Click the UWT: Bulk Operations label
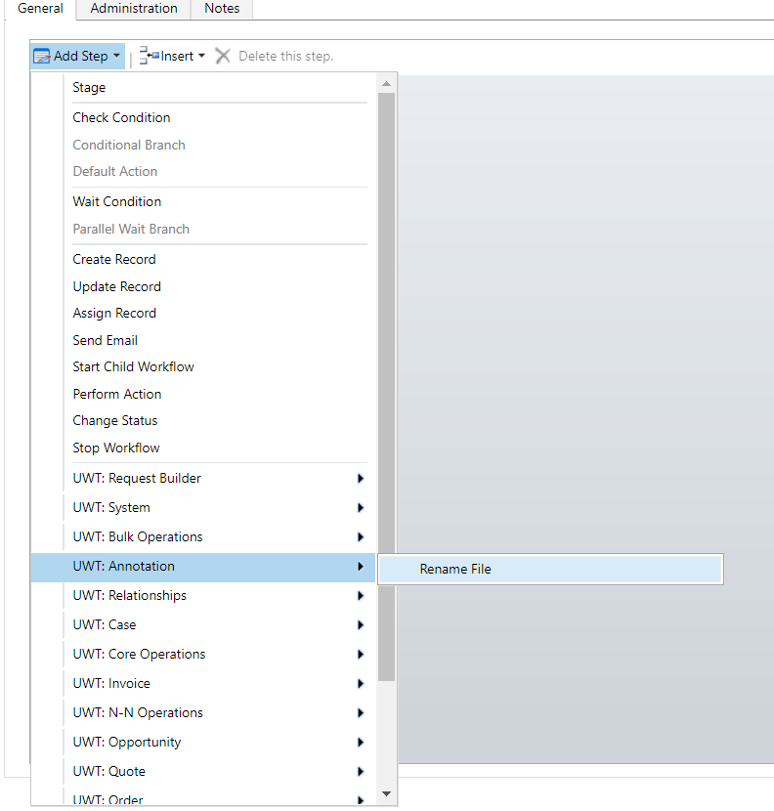Viewport: 774px width, 811px height. pyautogui.click(x=138, y=536)
